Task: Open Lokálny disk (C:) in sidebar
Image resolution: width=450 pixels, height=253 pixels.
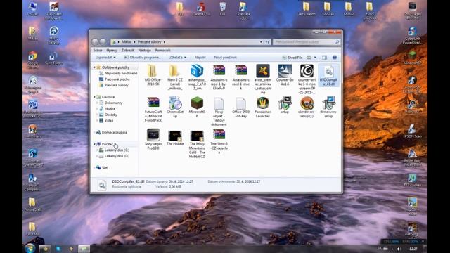Action: (x=114, y=150)
